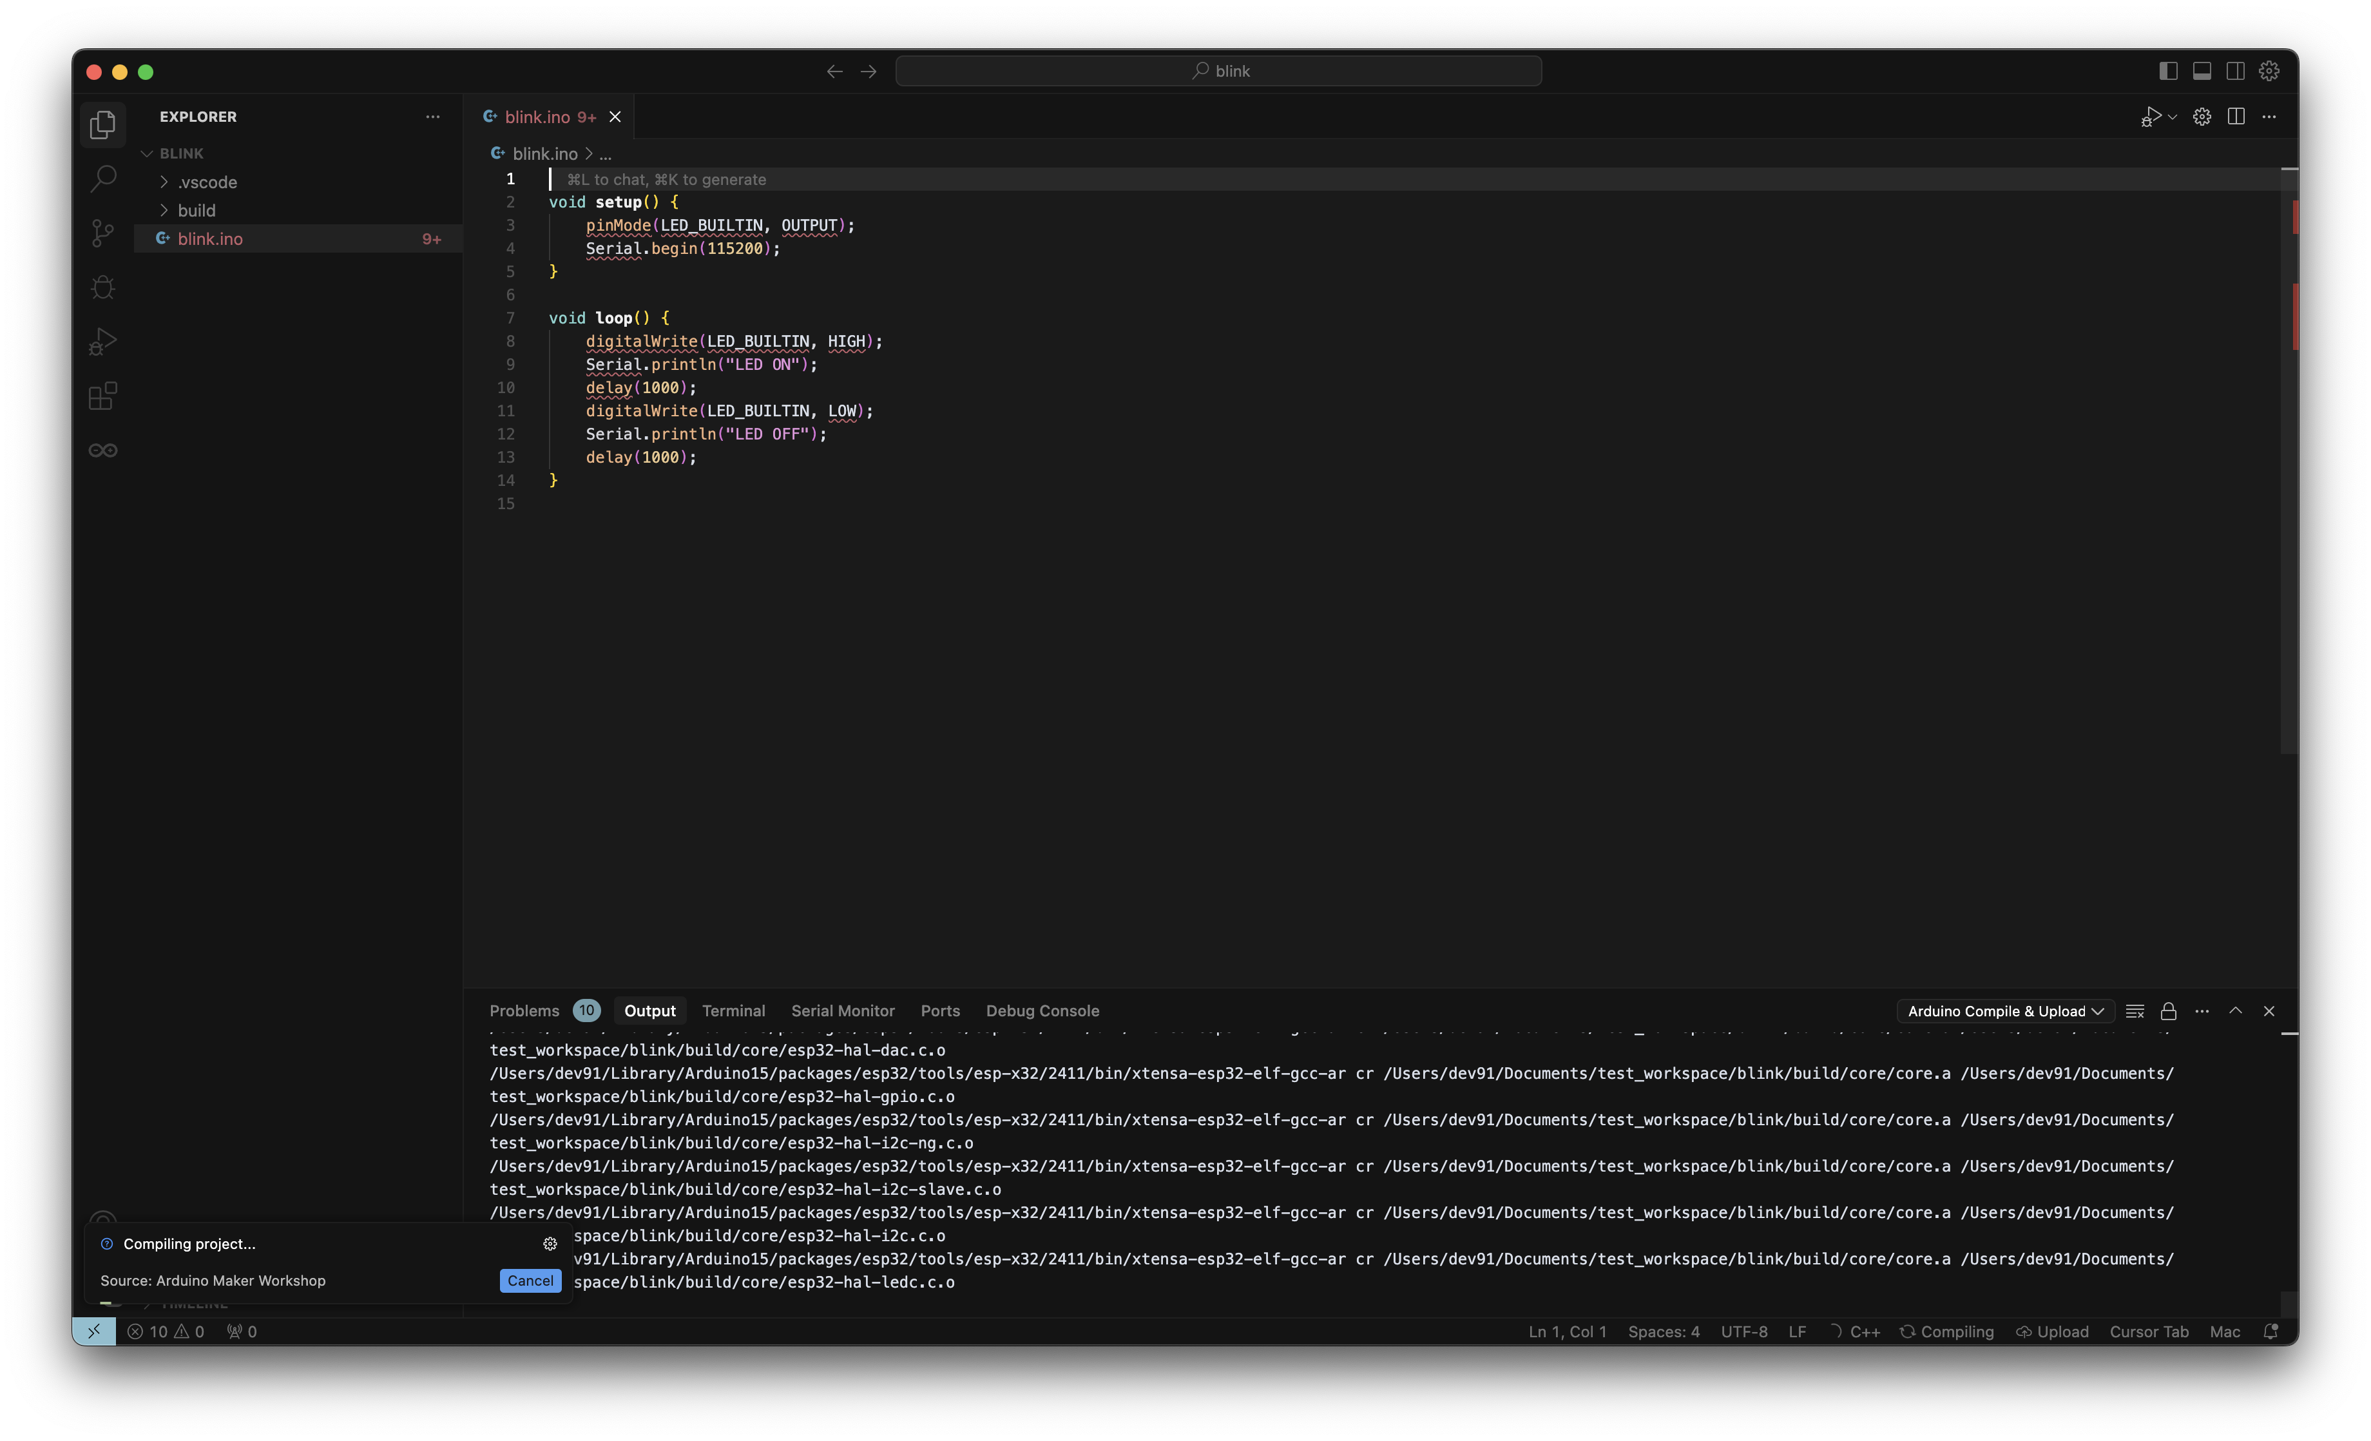This screenshot has width=2371, height=1441.
Task: Click the notification gear icon
Action: 550,1244
